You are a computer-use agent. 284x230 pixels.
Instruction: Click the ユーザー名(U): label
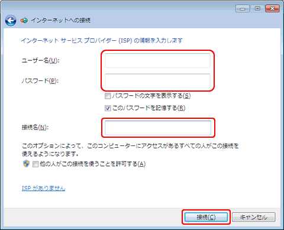click(x=40, y=60)
